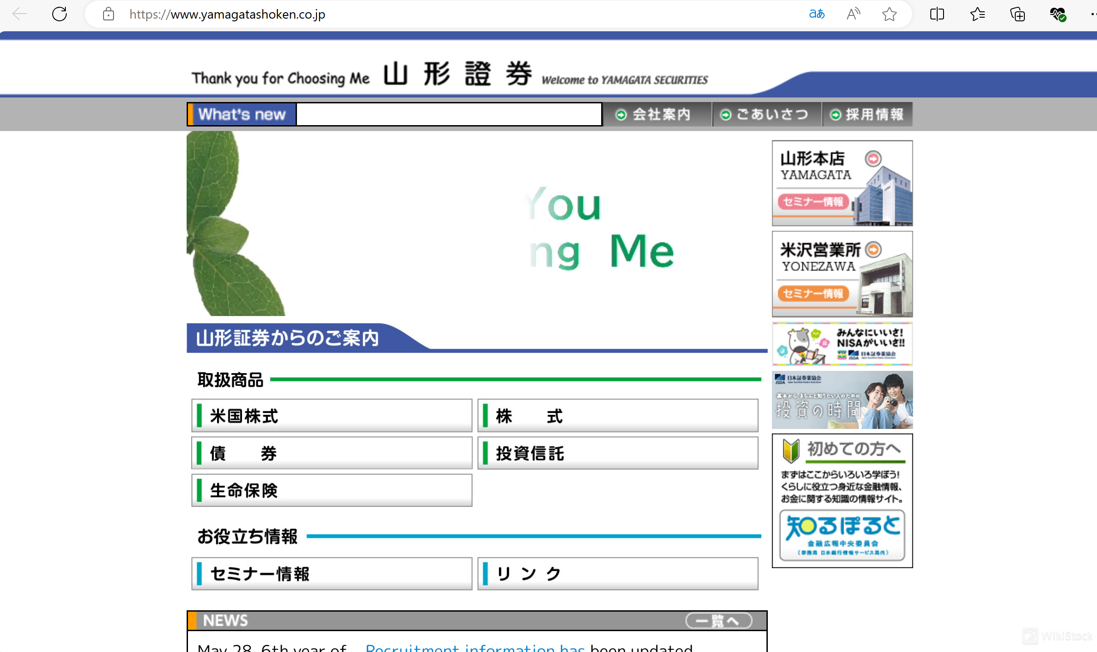Screen dimensions: 1097x652
Task: Open セミナー情報 link under お役立ち情報
Action: tap(332, 574)
